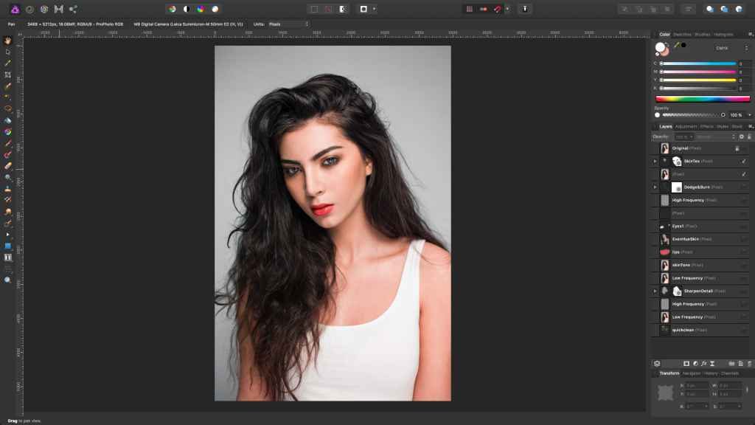
Task: Open the Photo Persona icon
Action: pyautogui.click(x=14, y=9)
